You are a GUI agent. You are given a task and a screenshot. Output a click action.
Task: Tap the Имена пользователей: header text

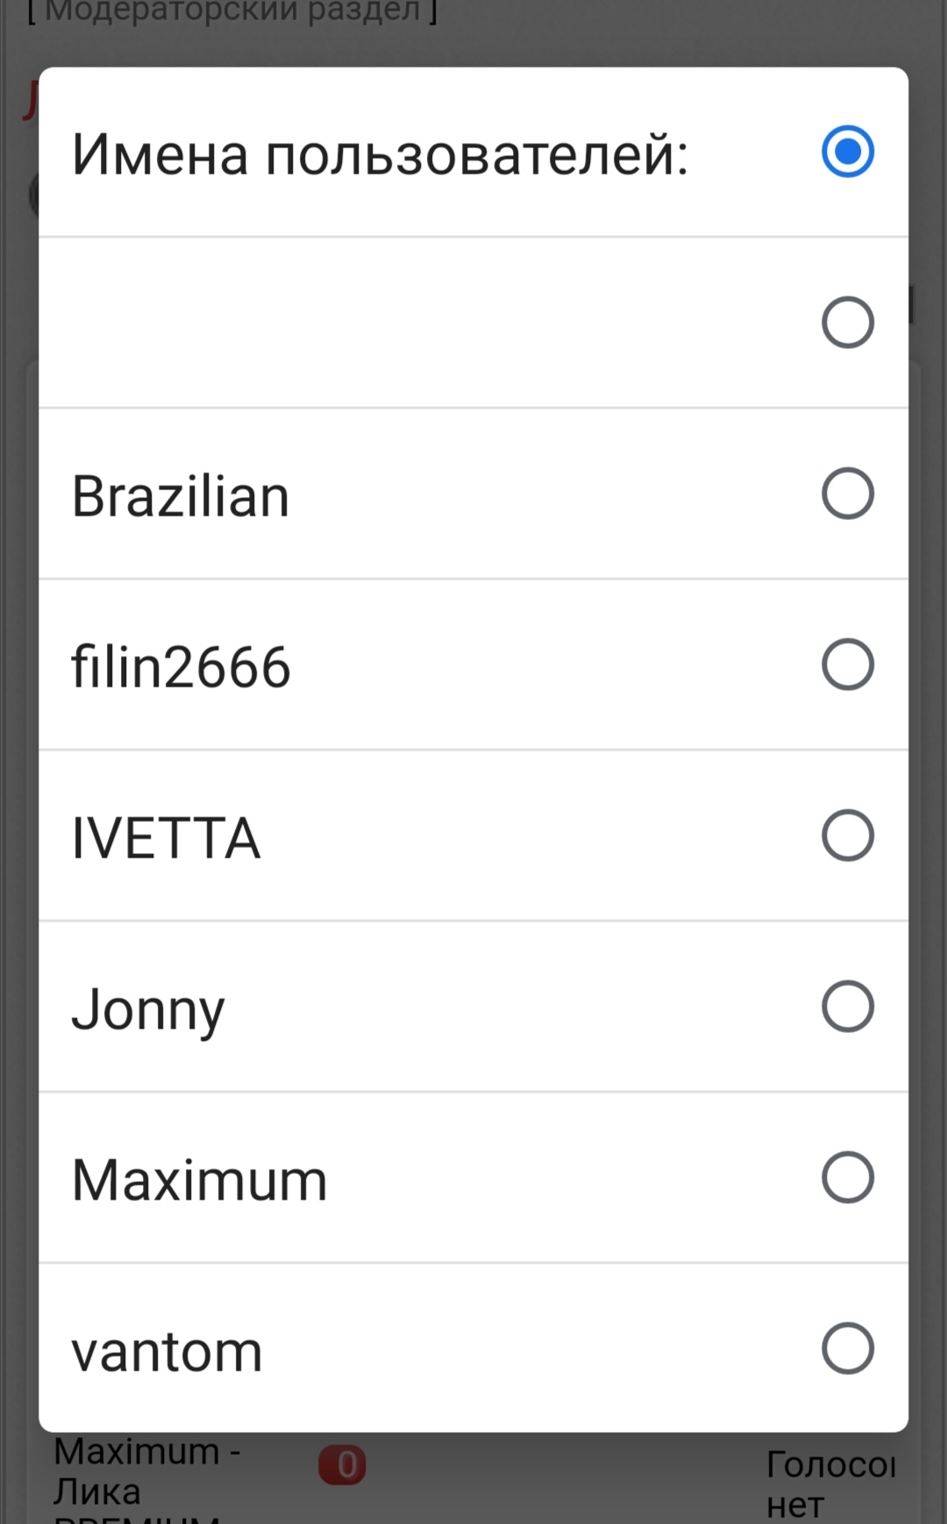[x=380, y=154]
